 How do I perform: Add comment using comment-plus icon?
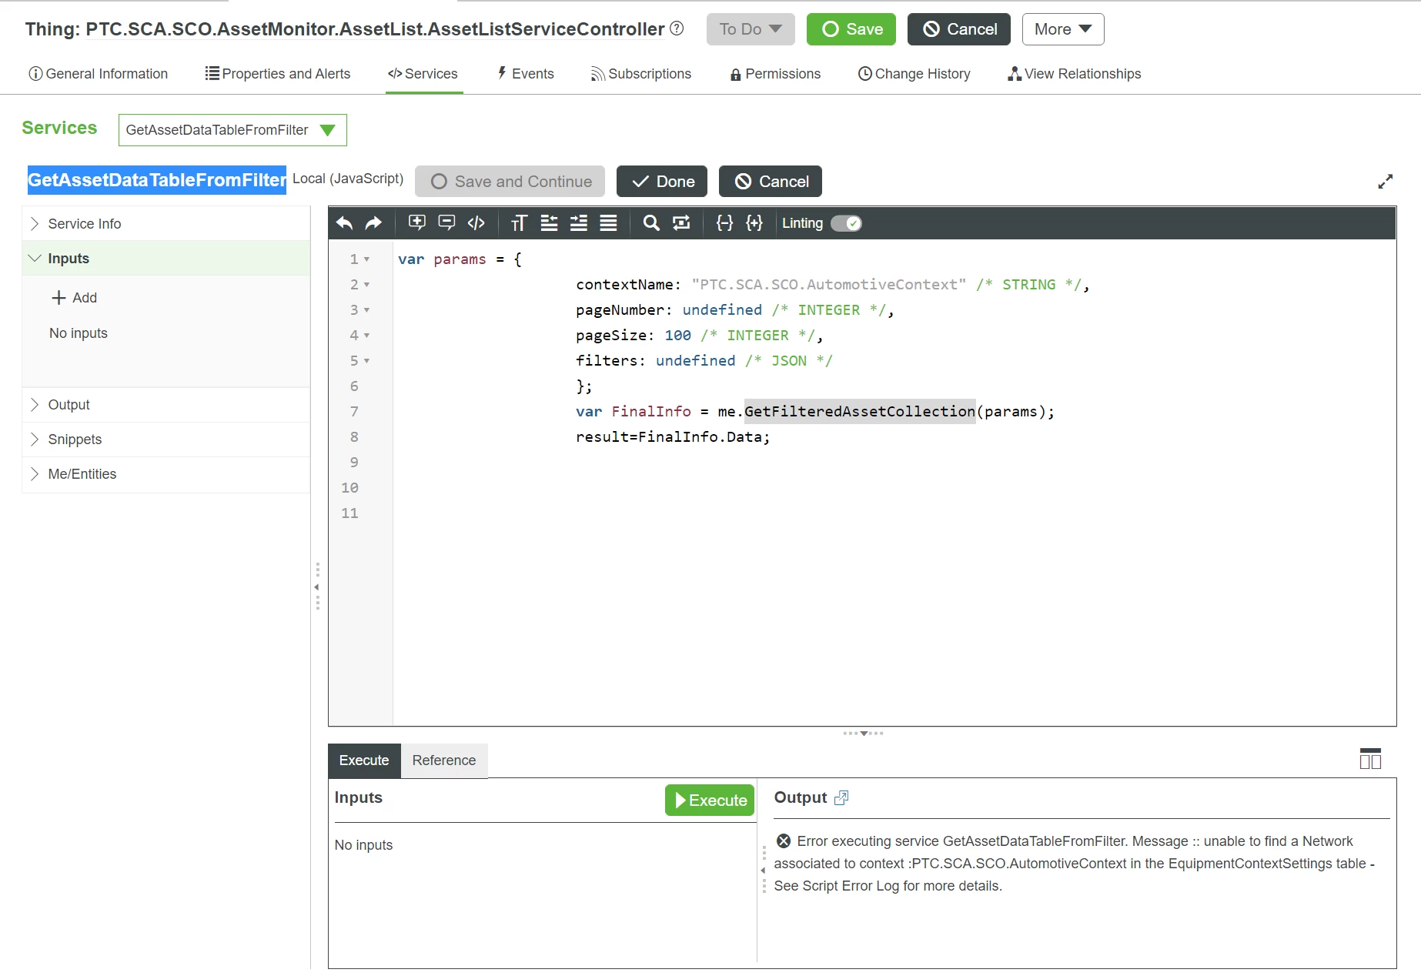point(416,223)
